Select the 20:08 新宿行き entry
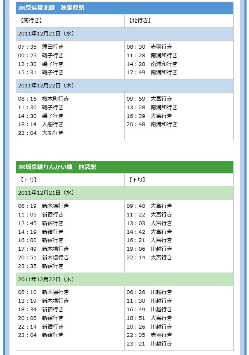 pyautogui.click(x=41, y=318)
